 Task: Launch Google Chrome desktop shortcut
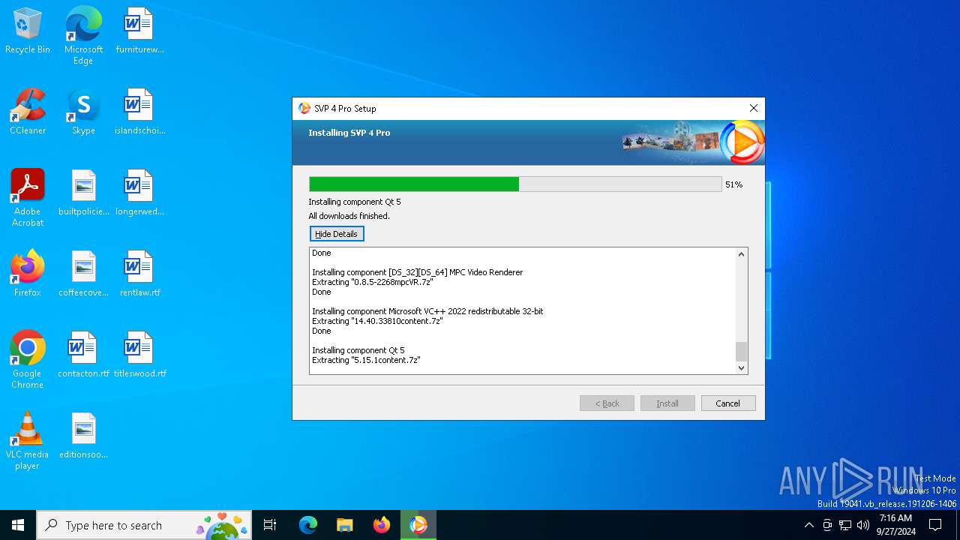[28, 360]
